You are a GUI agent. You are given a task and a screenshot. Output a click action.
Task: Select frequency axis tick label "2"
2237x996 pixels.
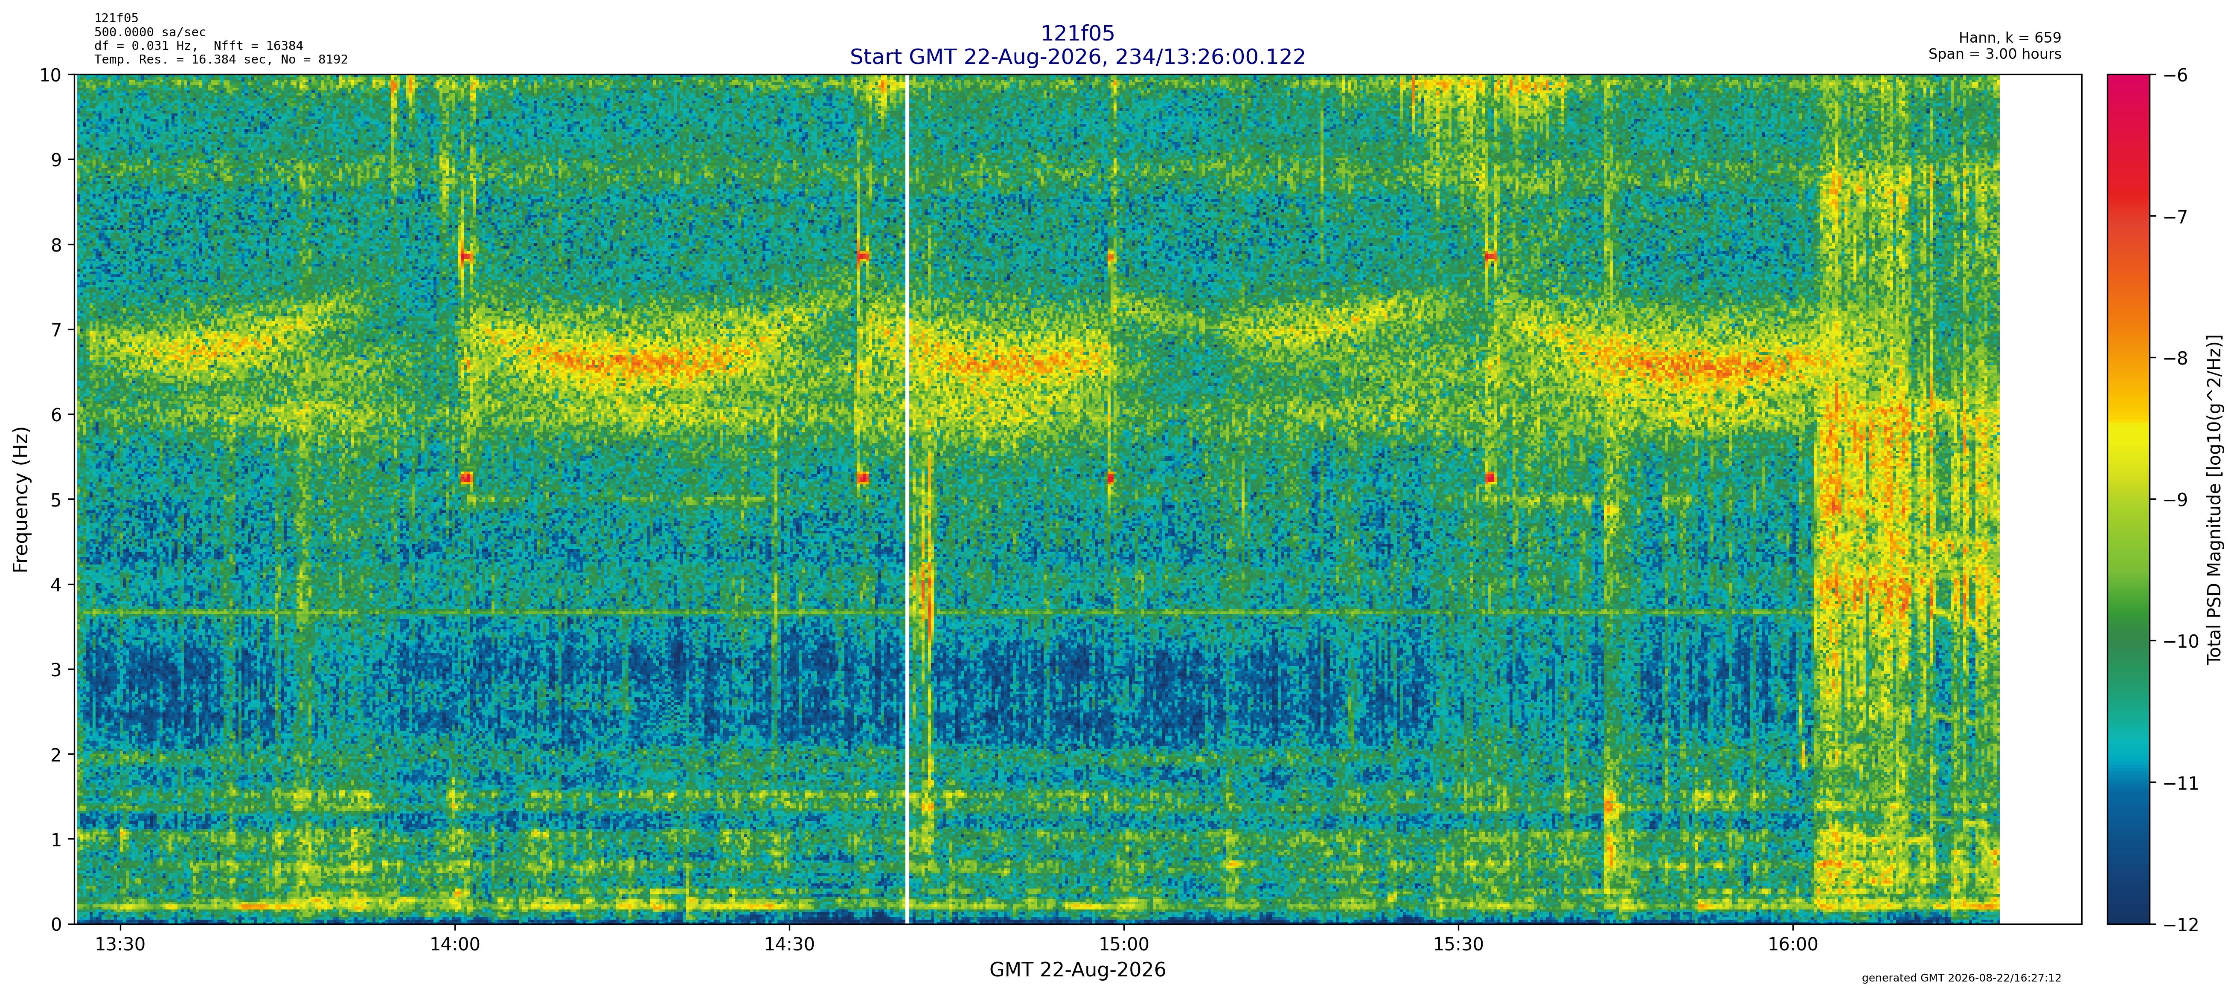57,755
